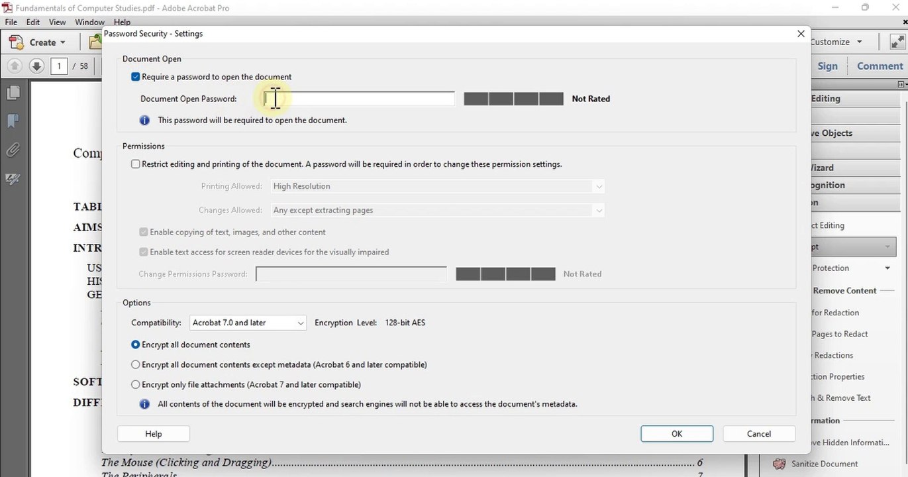Screen dimensions: 908x477
Task: Click the read mode expand-arrows icon
Action: pos(897,42)
